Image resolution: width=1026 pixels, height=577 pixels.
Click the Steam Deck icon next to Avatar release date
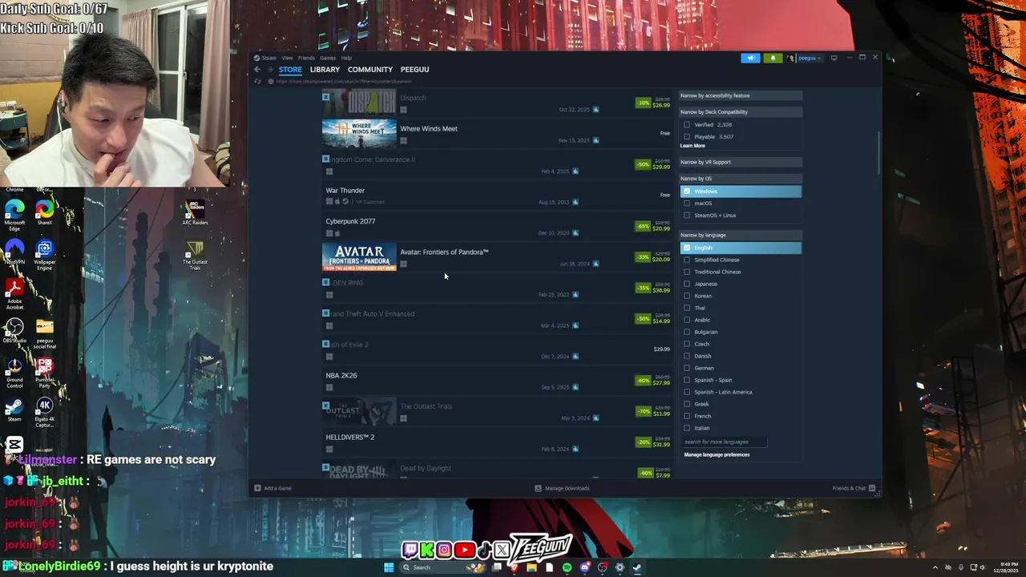[596, 264]
